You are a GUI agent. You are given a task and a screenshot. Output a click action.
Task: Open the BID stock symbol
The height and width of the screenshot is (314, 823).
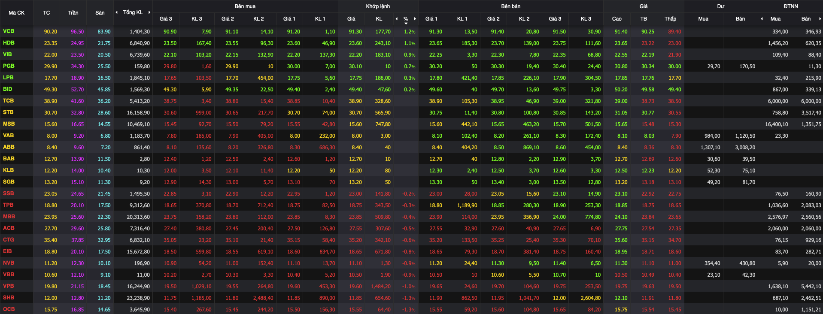click(7, 89)
